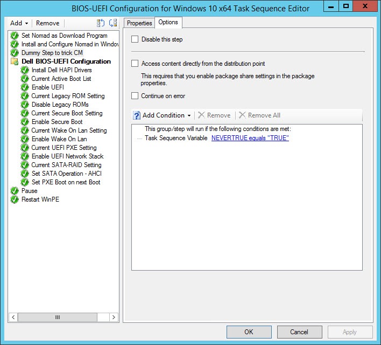The image size is (381, 345).
Task: Click the Cancel button
Action: pyautogui.click(x=299, y=332)
